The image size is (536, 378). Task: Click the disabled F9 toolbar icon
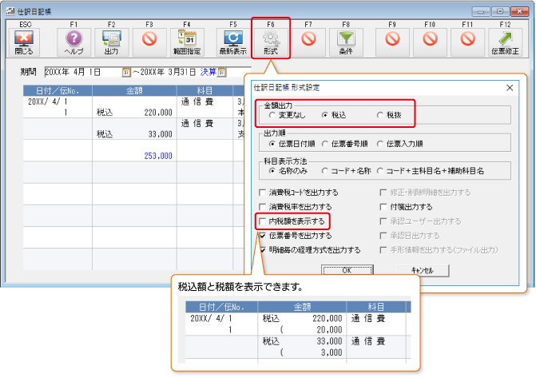(x=392, y=42)
